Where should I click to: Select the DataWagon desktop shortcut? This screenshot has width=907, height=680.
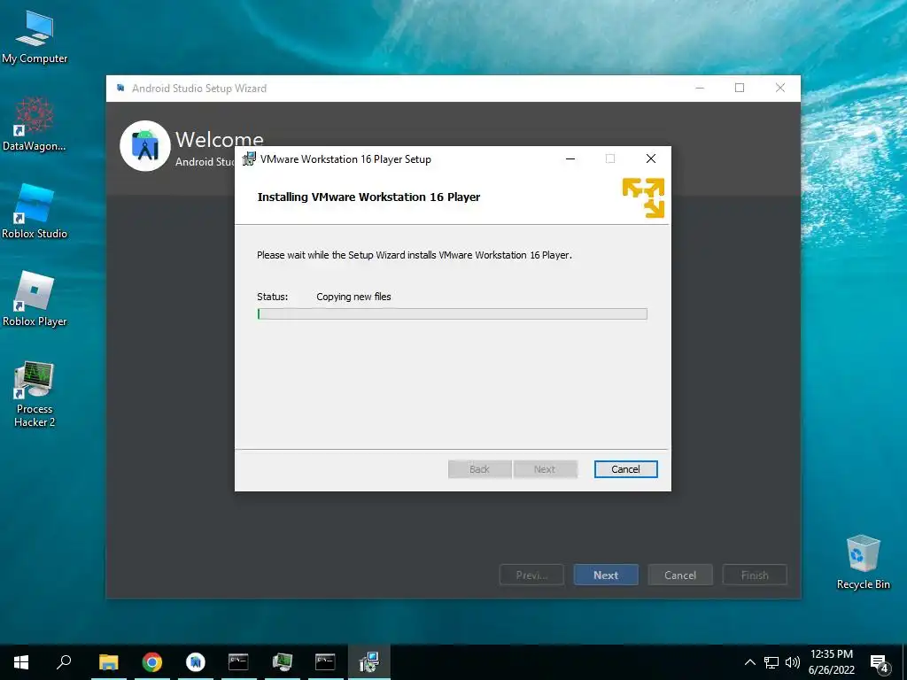coord(35,124)
